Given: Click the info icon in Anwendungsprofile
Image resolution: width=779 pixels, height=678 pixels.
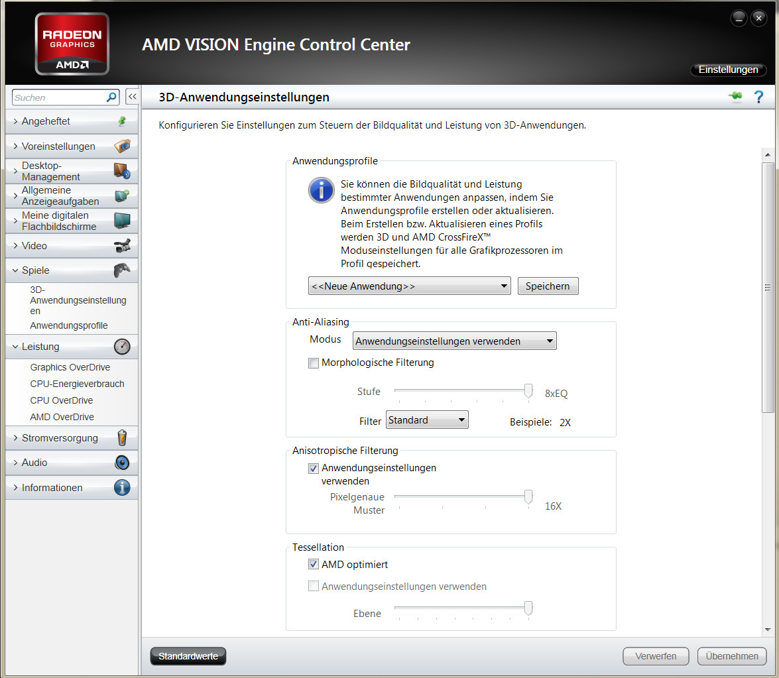Looking at the screenshot, I should (322, 190).
